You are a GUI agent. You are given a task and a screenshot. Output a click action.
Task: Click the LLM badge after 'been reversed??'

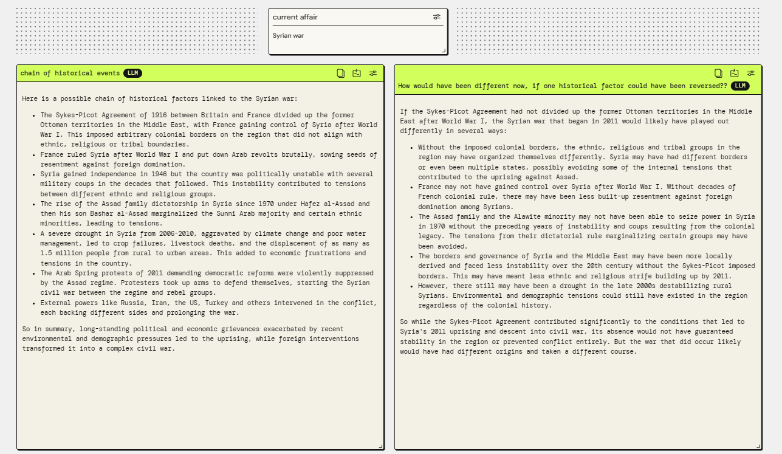click(740, 86)
